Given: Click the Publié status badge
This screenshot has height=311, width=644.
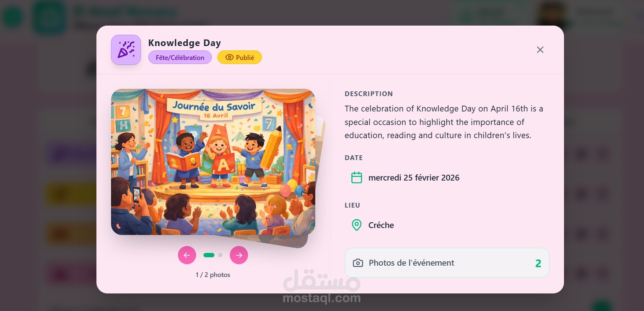Looking at the screenshot, I should pos(240,57).
